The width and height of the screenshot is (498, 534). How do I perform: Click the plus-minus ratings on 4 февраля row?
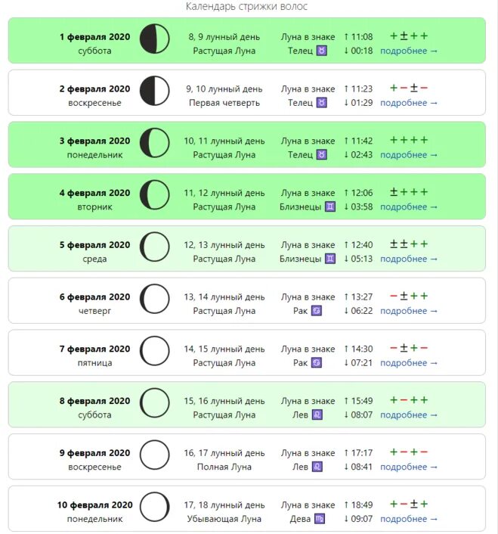(x=409, y=192)
